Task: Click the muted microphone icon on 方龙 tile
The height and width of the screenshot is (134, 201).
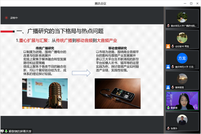Action: point(173,67)
